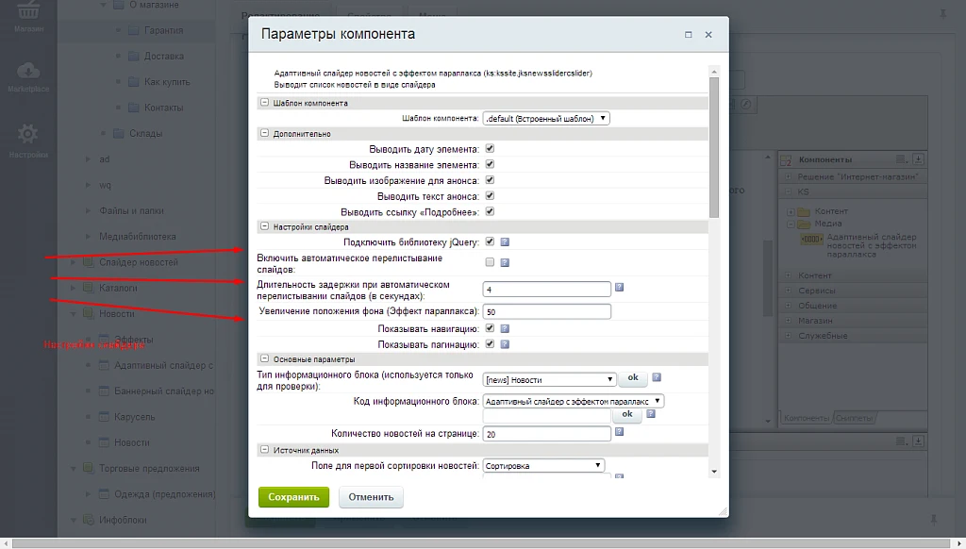The width and height of the screenshot is (966, 549).
Task: Click the «Отменить» button
Action: pyautogui.click(x=371, y=497)
